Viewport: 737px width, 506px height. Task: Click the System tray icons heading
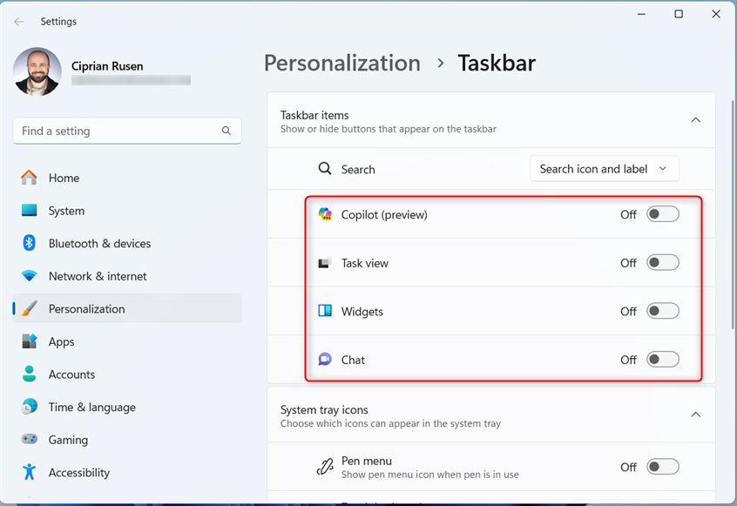(x=324, y=409)
